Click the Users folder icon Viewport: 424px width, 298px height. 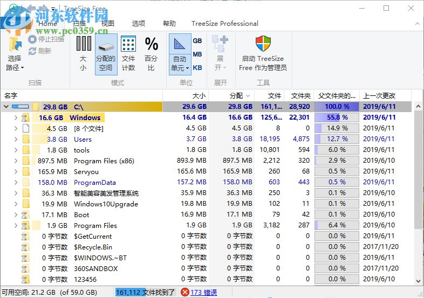(x=26, y=139)
